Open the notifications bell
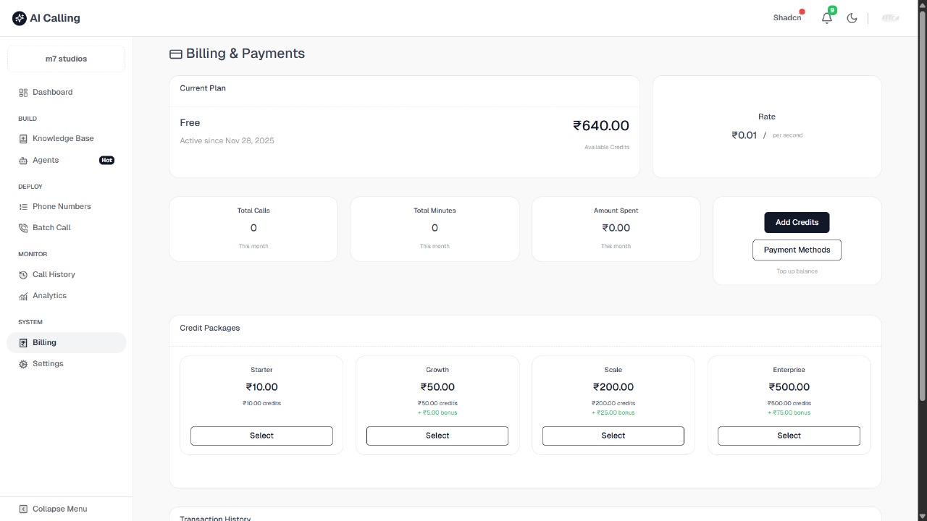The width and height of the screenshot is (927, 521). 826,17
